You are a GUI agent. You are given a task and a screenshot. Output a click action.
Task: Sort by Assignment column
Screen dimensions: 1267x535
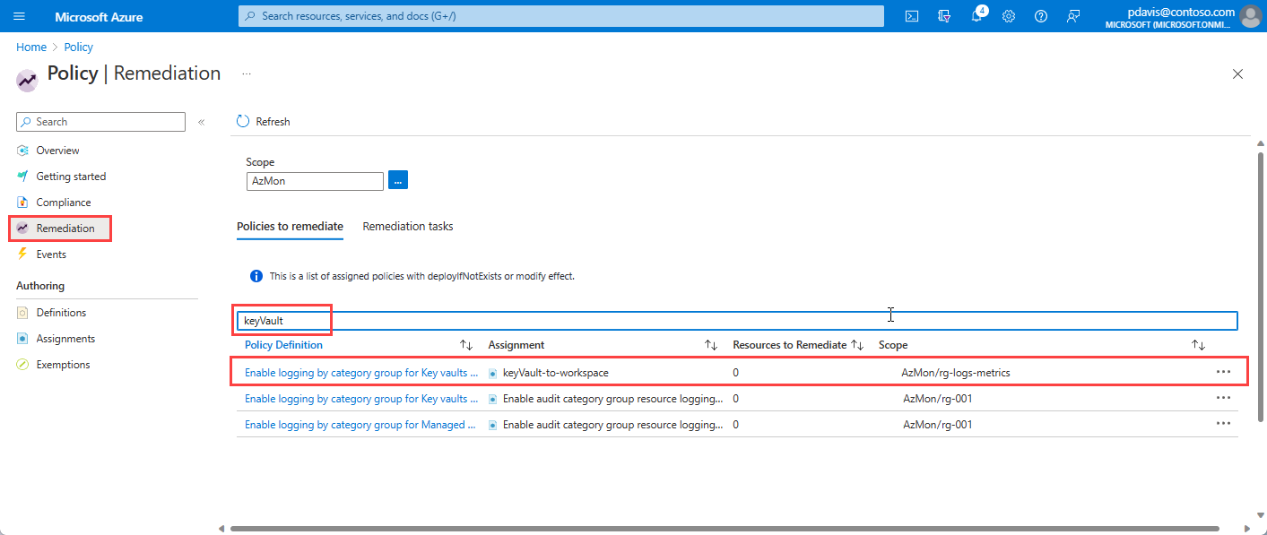coord(711,345)
